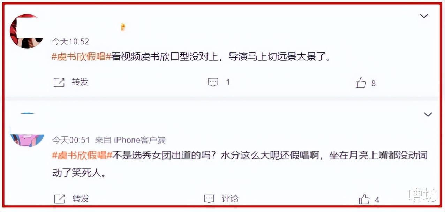Open #虞书欣假唱# hashtag in the second post
This screenshot has height=212, width=445.
coord(82,155)
